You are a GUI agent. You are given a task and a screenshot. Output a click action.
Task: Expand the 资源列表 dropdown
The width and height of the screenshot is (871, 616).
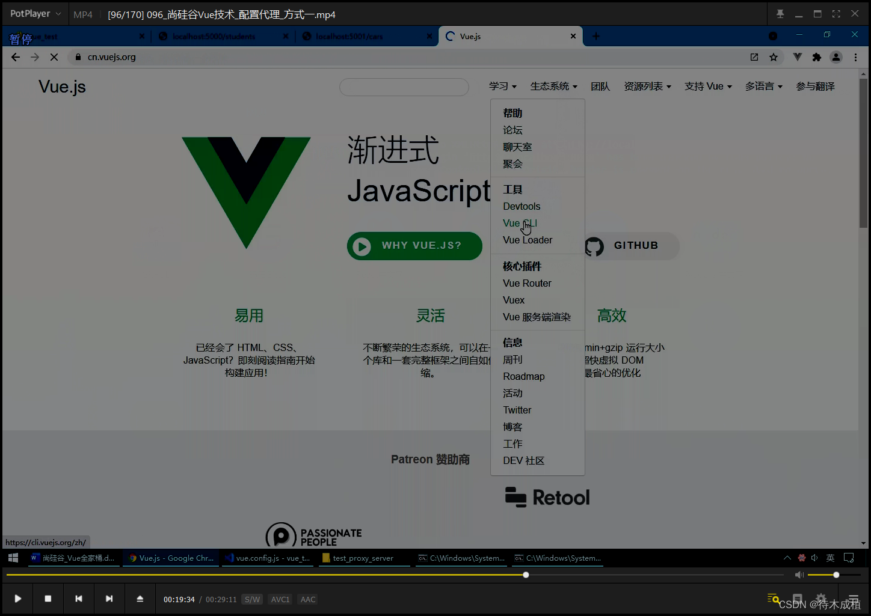[x=647, y=87]
